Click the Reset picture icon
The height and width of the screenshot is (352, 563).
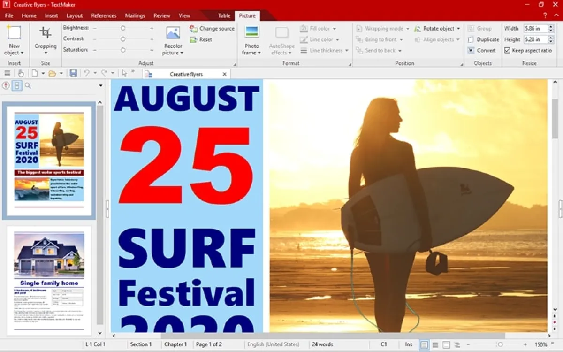coord(193,39)
